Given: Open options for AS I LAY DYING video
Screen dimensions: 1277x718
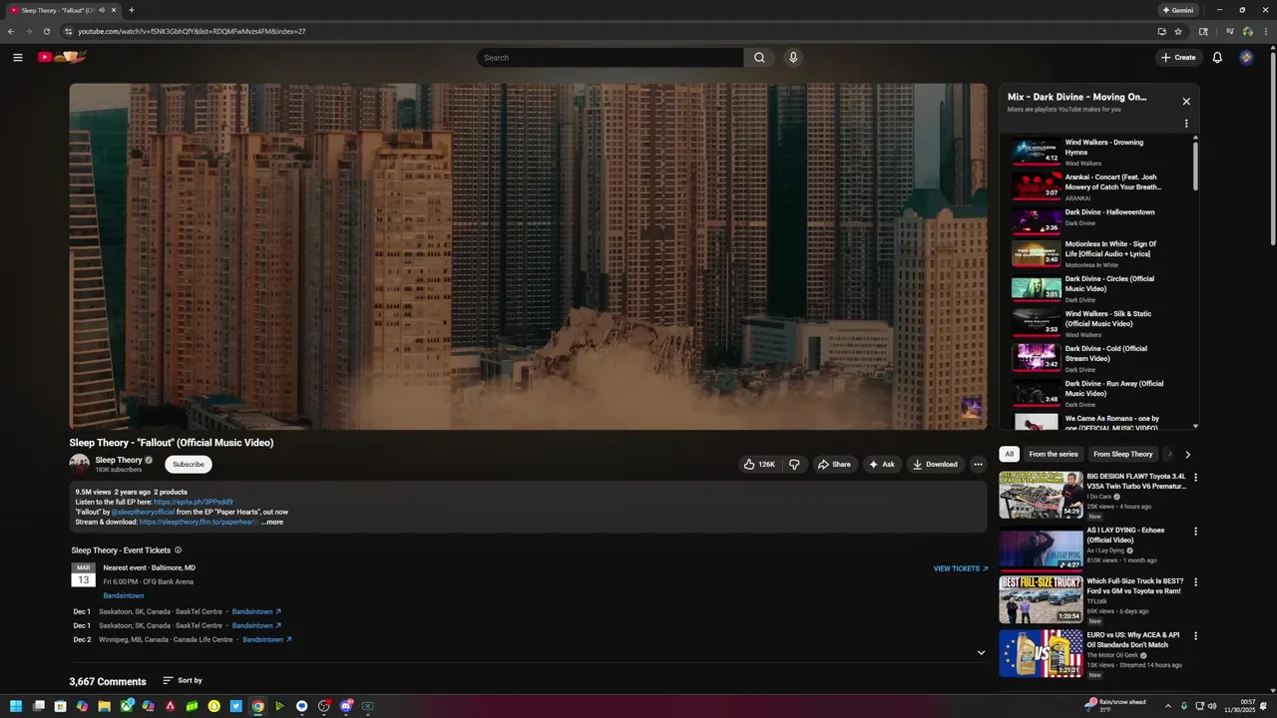Looking at the screenshot, I should (x=1195, y=532).
